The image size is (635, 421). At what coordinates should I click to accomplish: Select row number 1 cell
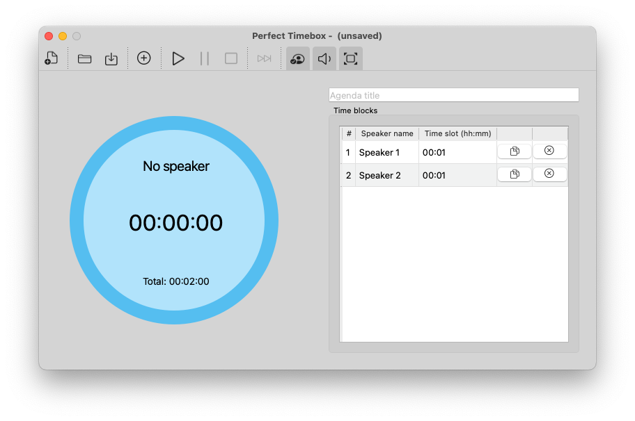(x=348, y=152)
